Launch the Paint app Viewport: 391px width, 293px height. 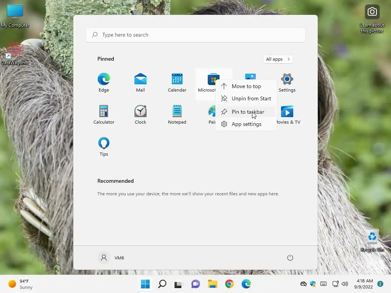(212, 115)
